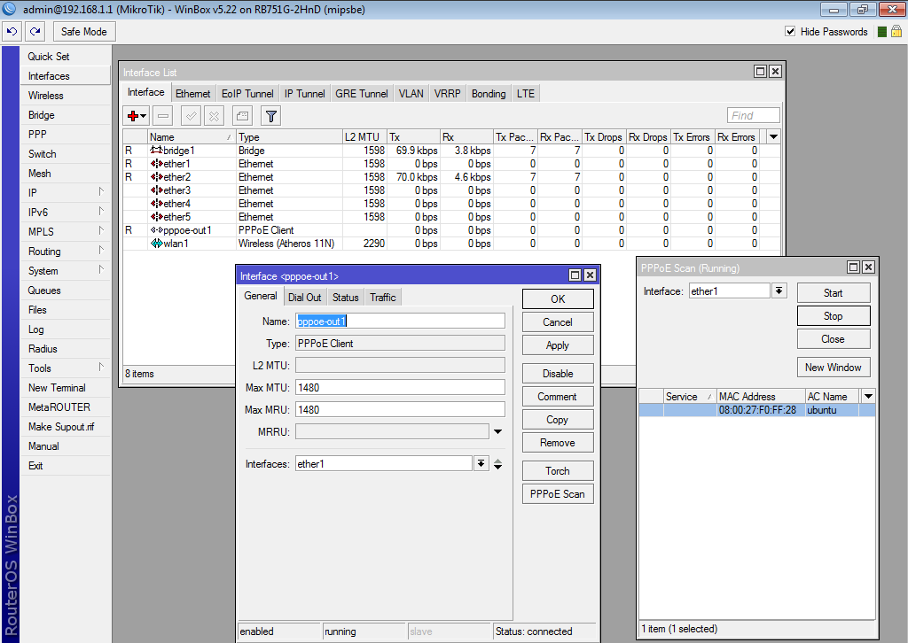Image resolution: width=908 pixels, height=643 pixels.
Task: Click the Enable checkmark icon in Interface List
Action: 192,116
